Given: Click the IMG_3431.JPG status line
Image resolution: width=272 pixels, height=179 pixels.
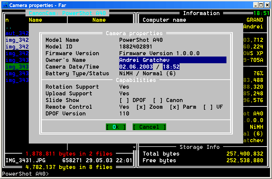Looking at the screenshot, I should (x=69, y=161).
